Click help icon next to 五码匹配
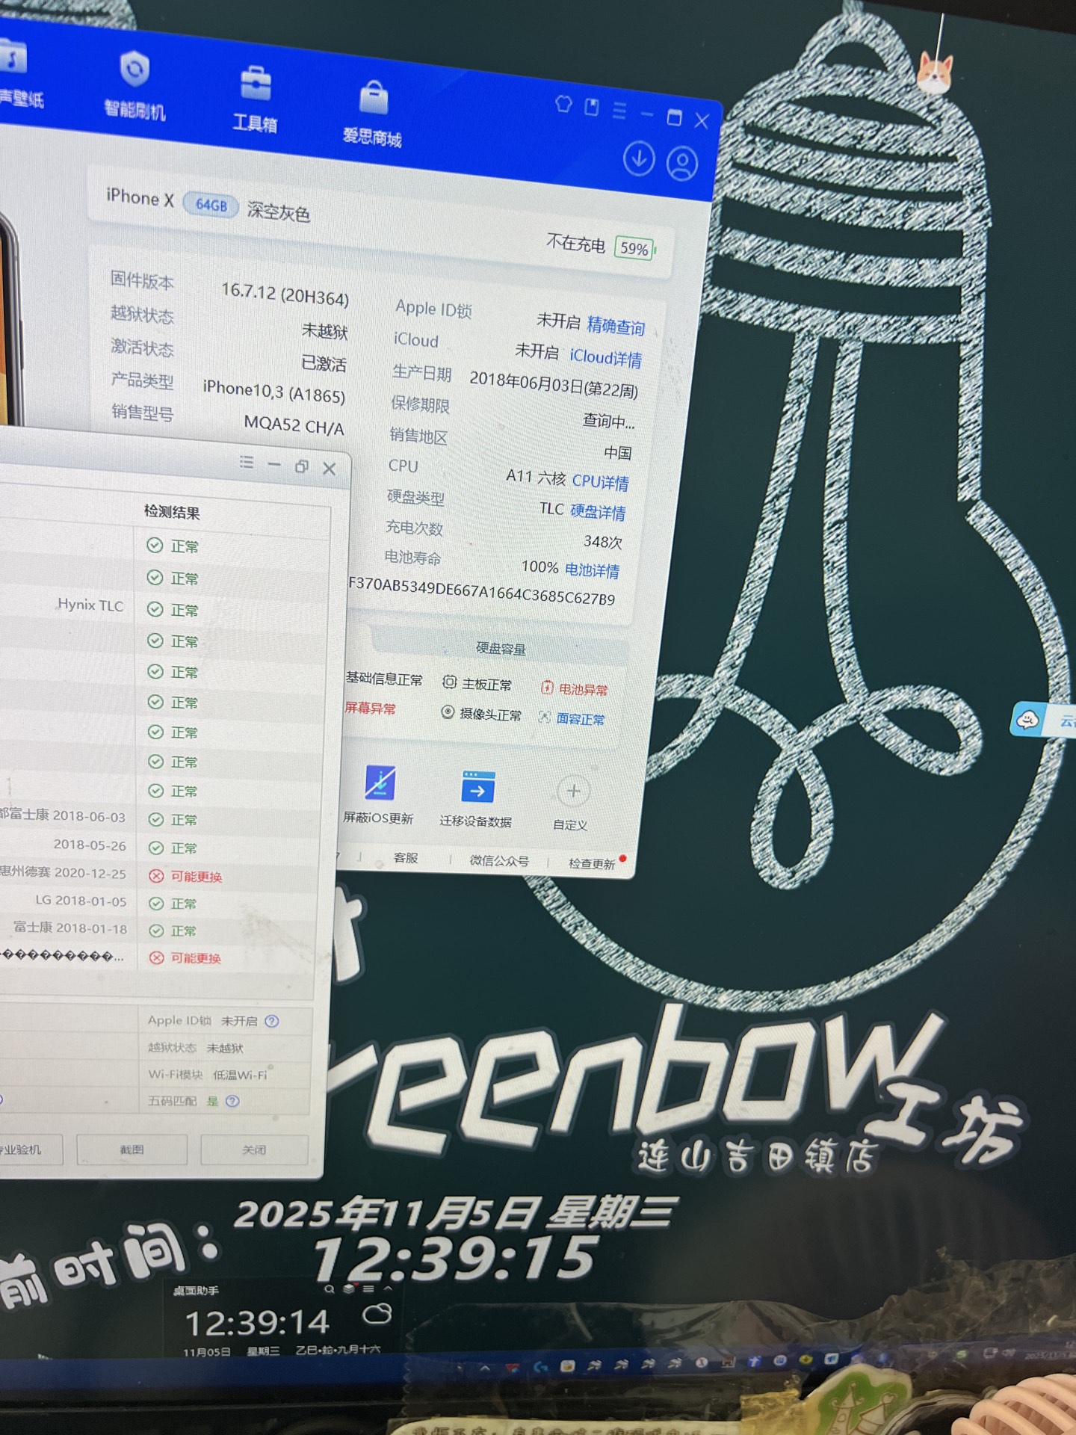The image size is (1076, 1435). click(x=233, y=1101)
